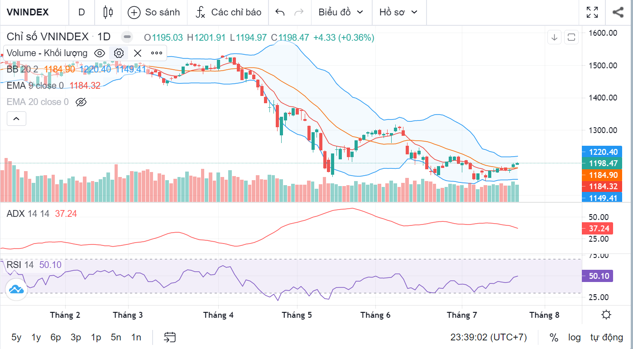Remove the Volume indicator with X
Image resolution: width=633 pixels, height=349 pixels.
click(x=138, y=53)
